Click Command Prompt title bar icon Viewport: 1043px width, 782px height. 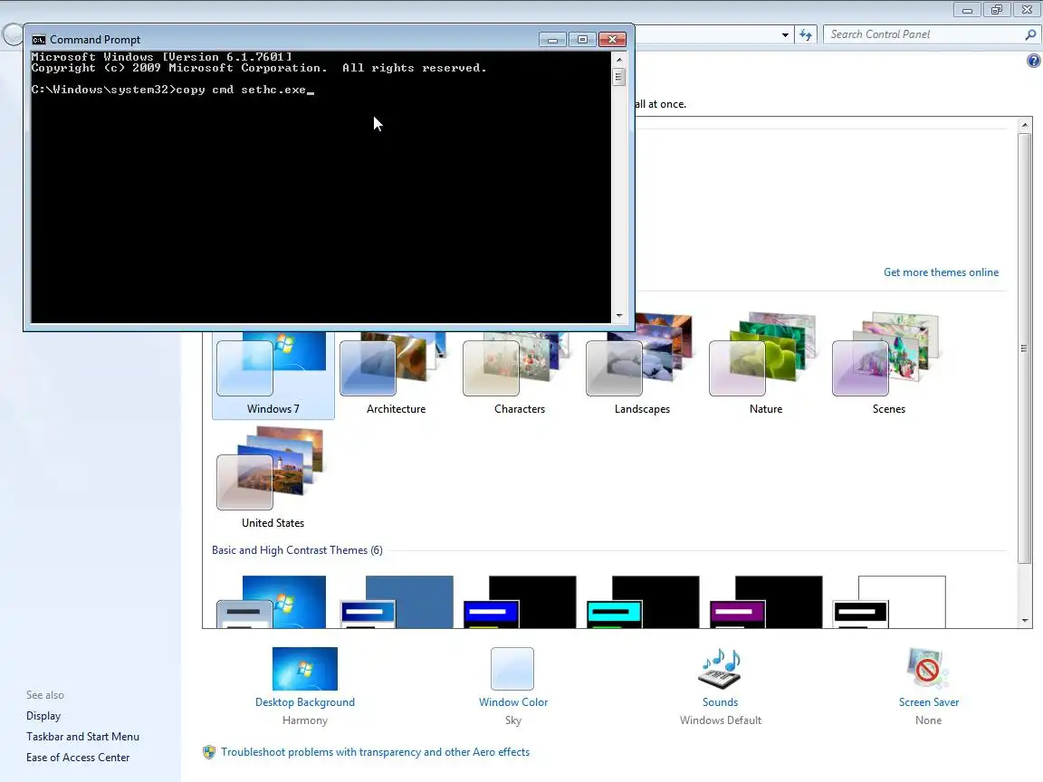tap(39, 39)
